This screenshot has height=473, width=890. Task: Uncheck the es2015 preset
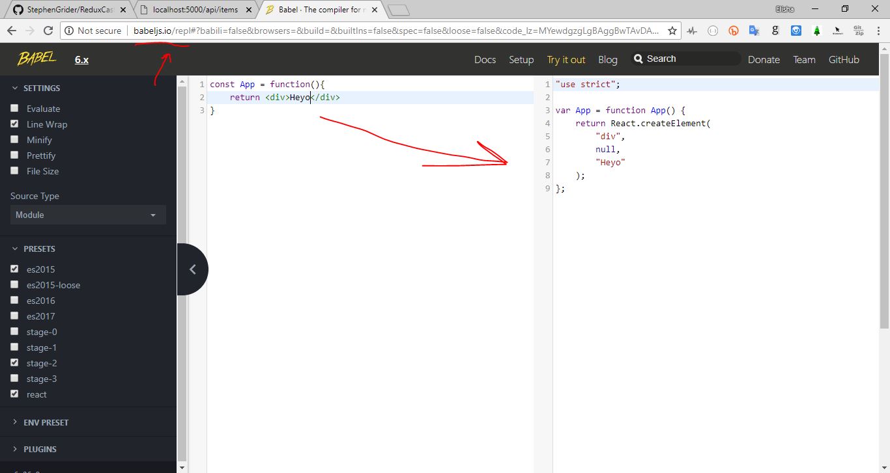pyautogui.click(x=14, y=269)
